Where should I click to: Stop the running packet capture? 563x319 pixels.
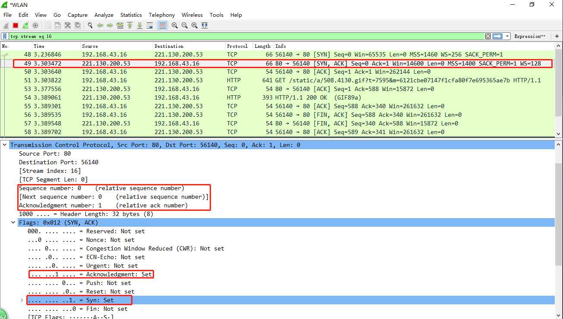tap(16, 26)
